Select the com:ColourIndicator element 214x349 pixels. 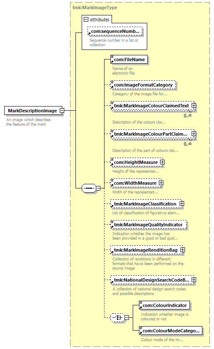point(165,305)
